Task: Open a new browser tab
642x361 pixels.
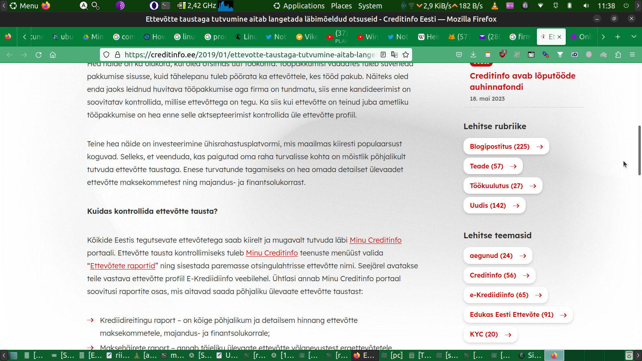Action: 618,37
